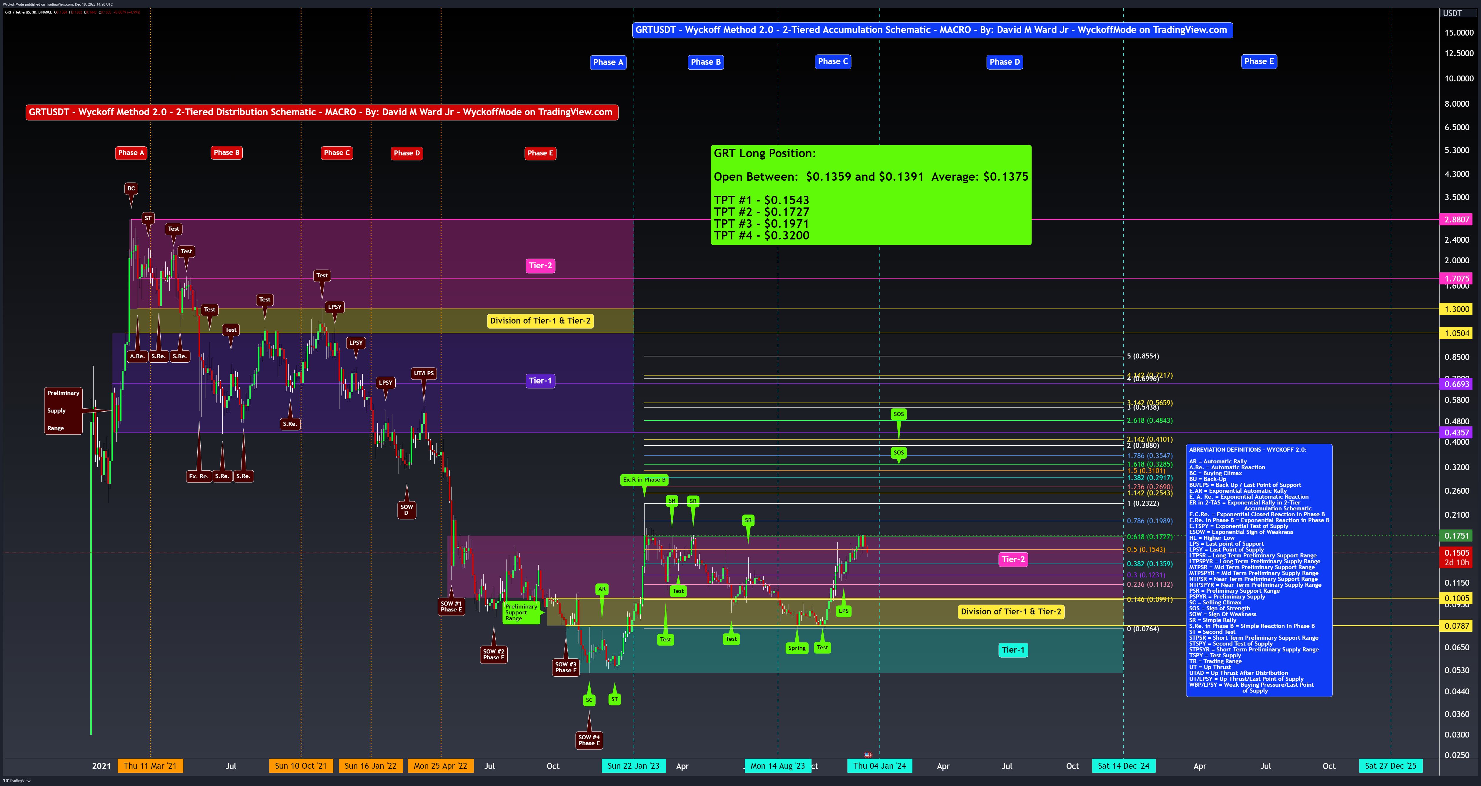Click the red Phase C label
The image size is (1481, 786).
[337, 153]
